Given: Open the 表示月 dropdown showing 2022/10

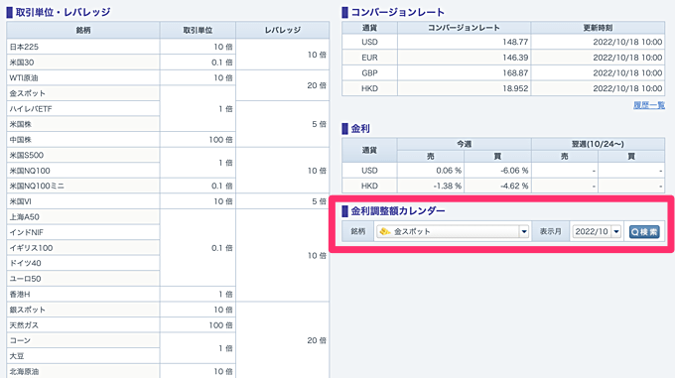Looking at the screenshot, I should point(597,231).
